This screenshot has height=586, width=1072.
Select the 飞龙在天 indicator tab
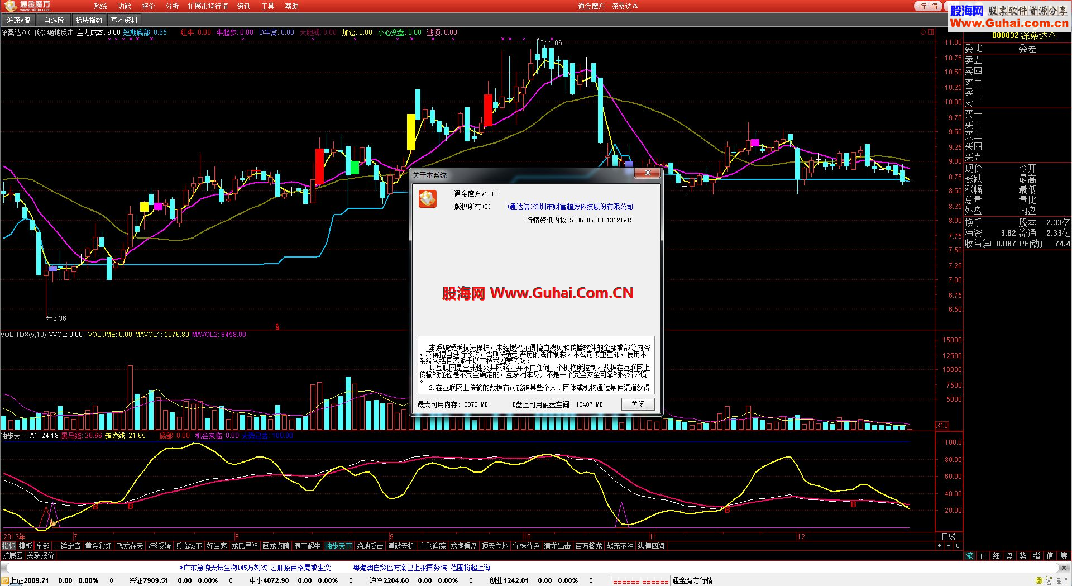(130, 546)
